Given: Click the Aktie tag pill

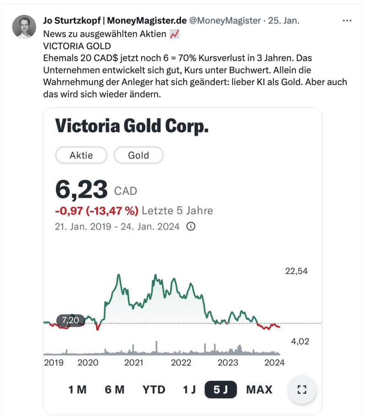Looking at the screenshot, I should tap(81, 155).
